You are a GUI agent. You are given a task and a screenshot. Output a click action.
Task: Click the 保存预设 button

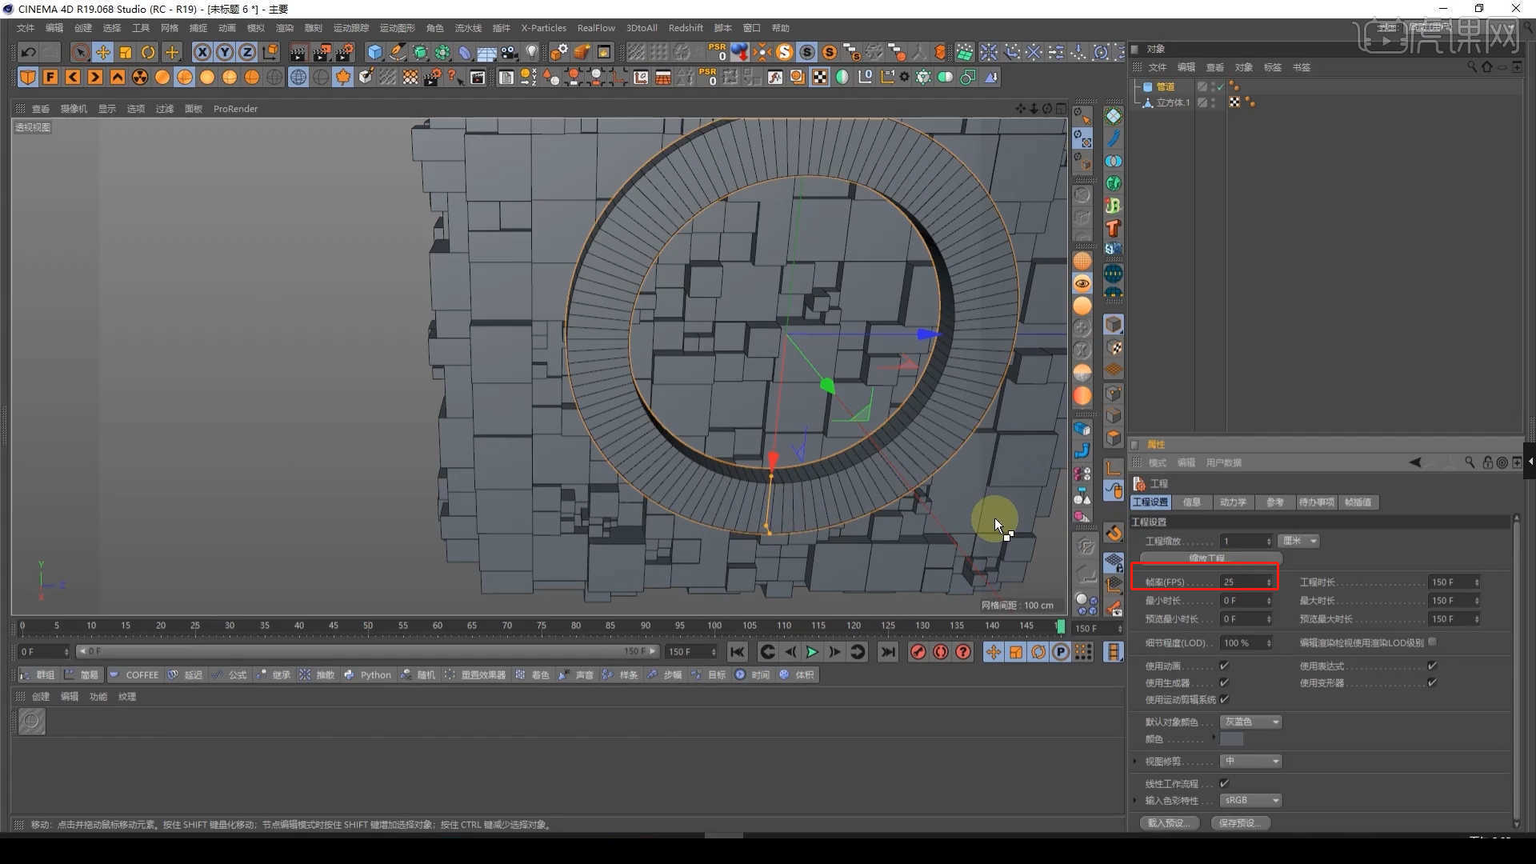coord(1241,822)
